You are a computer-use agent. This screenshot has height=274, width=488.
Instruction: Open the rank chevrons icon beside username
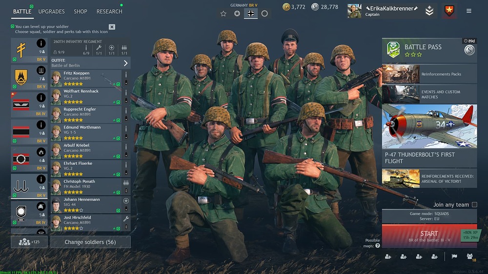click(429, 11)
